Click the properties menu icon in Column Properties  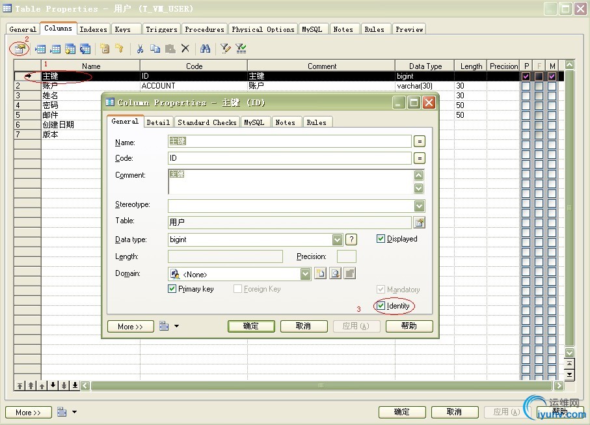164,326
